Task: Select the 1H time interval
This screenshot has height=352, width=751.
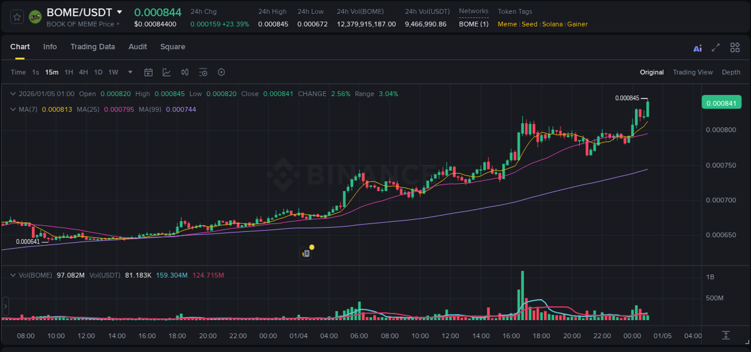Action: [69, 73]
